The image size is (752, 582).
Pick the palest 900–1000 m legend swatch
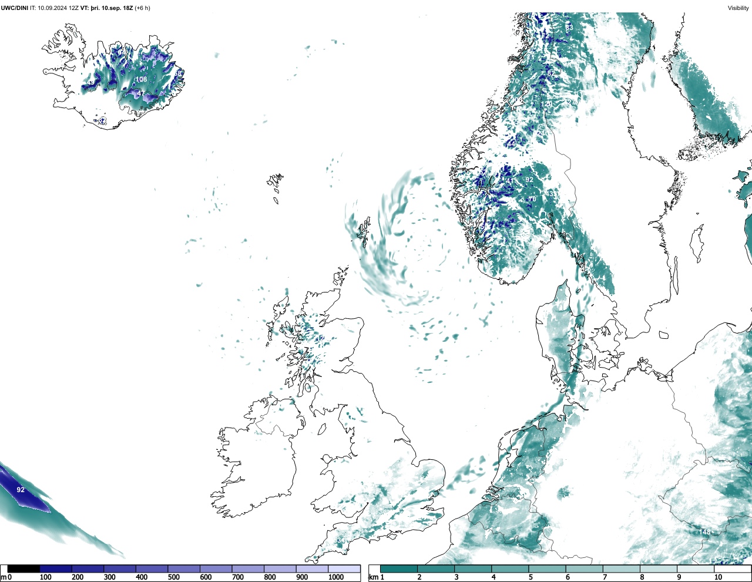click(x=312, y=568)
